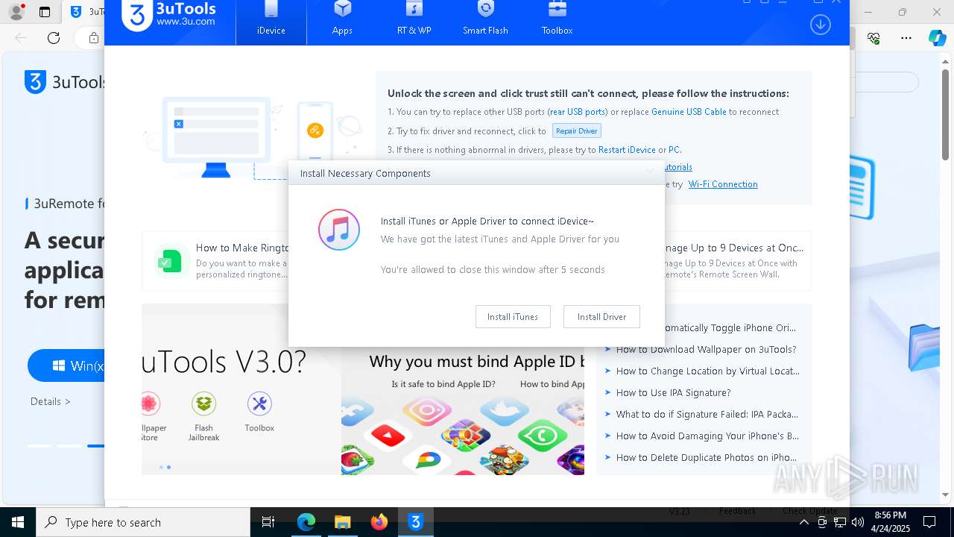Image resolution: width=954 pixels, height=537 pixels.
Task: Click the unlink icon on phone illustration
Action: (315, 131)
